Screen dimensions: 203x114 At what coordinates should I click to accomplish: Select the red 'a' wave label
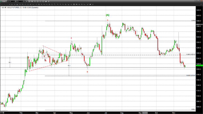(x=71, y=38)
